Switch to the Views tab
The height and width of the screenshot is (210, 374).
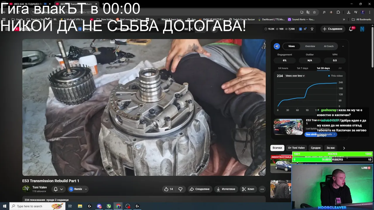pos(292,46)
